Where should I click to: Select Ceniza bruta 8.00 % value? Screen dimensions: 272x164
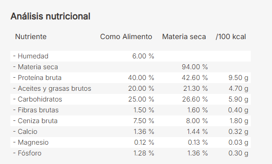(x=197, y=121)
